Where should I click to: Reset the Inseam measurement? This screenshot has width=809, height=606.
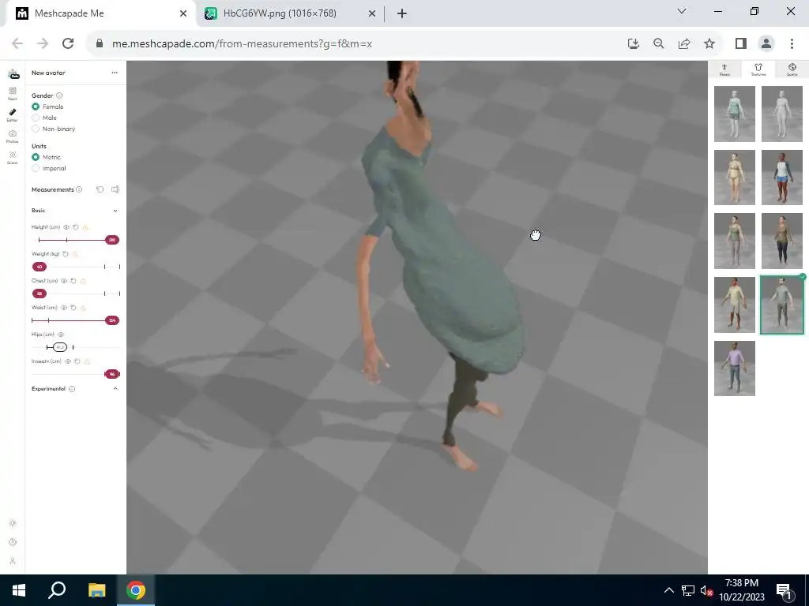(77, 361)
